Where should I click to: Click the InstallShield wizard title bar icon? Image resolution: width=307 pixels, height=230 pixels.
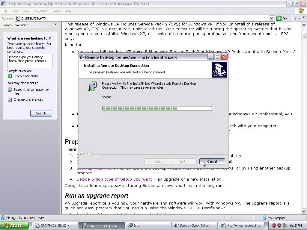tap(82, 57)
